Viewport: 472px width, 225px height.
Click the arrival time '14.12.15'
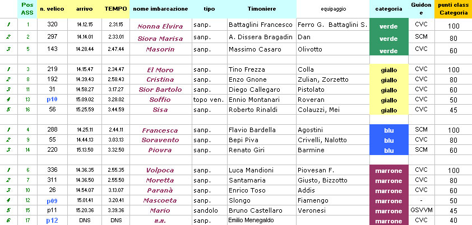click(x=85, y=24)
